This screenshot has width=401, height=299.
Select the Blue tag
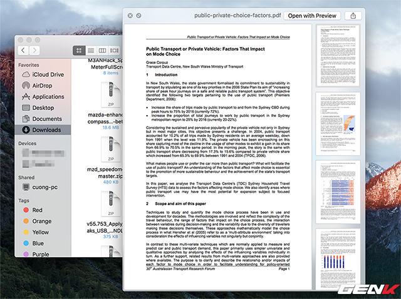point(43,243)
